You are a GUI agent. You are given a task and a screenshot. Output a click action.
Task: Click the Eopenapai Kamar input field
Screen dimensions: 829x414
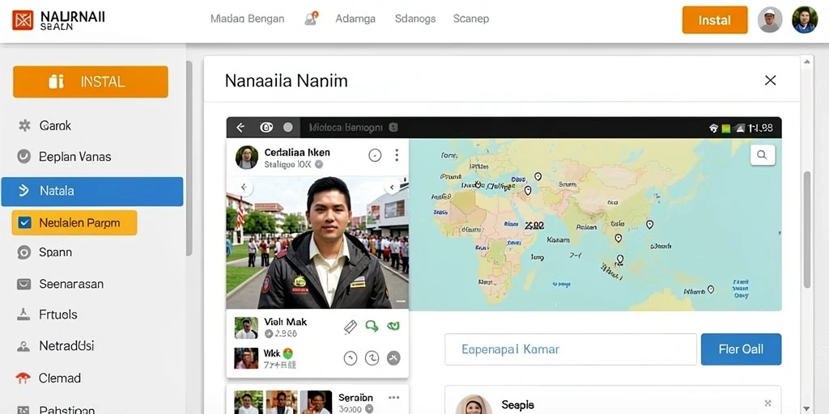(571, 349)
